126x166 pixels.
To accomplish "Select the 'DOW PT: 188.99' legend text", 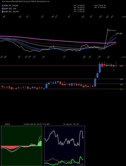I will (x=11, y=12).
